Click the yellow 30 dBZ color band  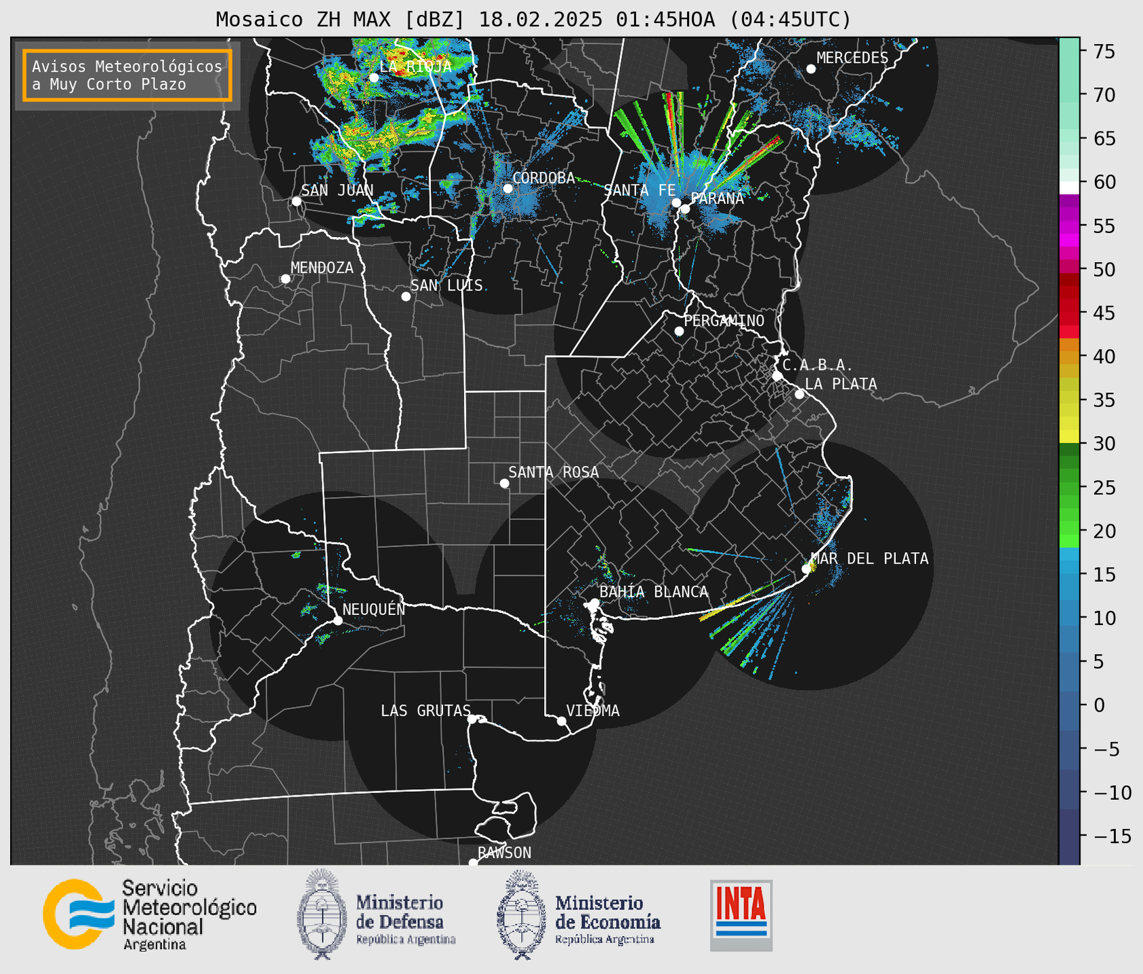tap(1069, 437)
